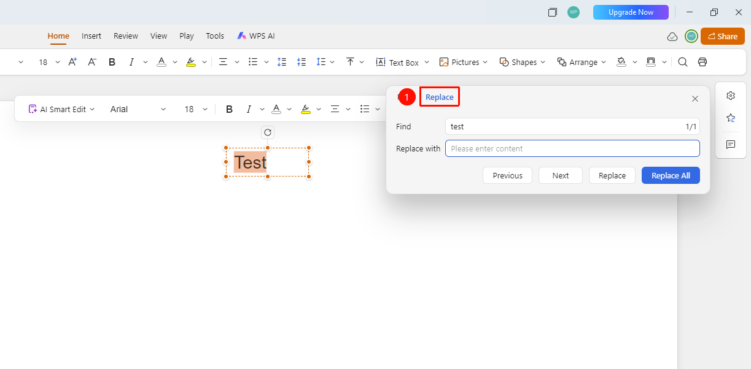The image size is (751, 369).
Task: Switch to the Insert tab
Action: pyautogui.click(x=91, y=36)
